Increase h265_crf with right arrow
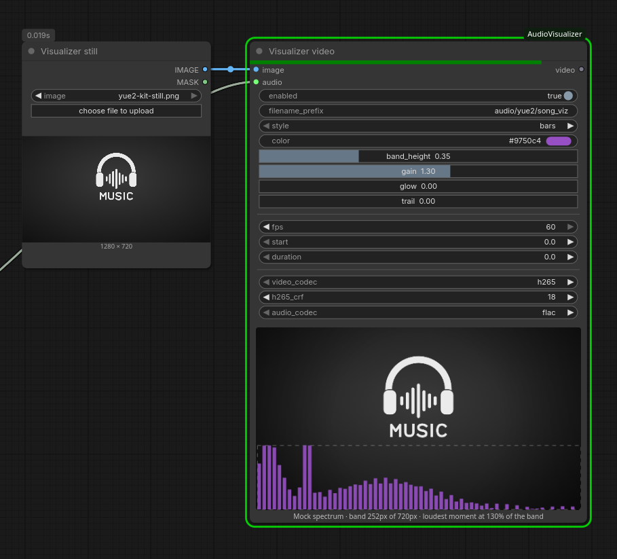The width and height of the screenshot is (617, 559). 570,297
